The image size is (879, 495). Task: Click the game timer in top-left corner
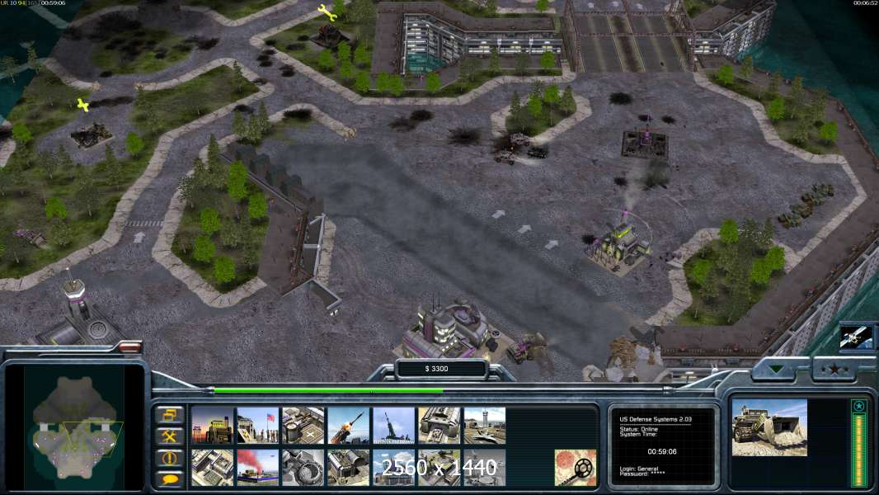pyautogui.click(x=53, y=2)
